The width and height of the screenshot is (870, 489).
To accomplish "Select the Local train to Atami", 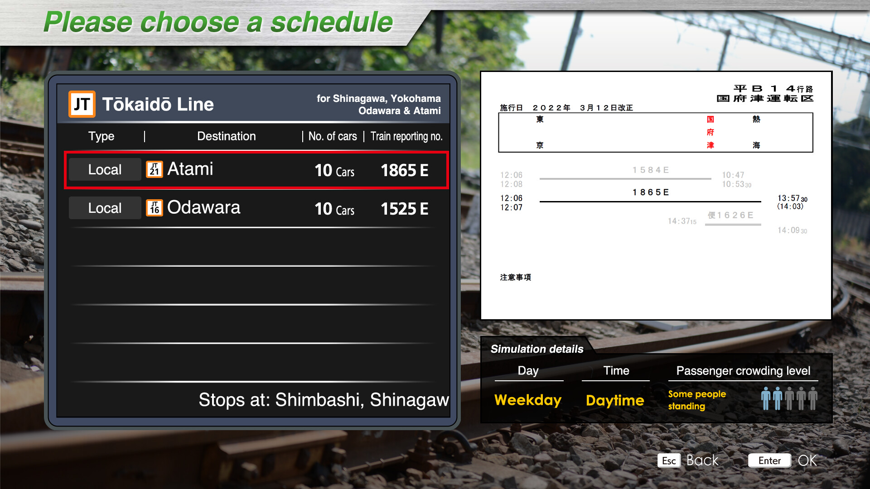I will (x=256, y=170).
